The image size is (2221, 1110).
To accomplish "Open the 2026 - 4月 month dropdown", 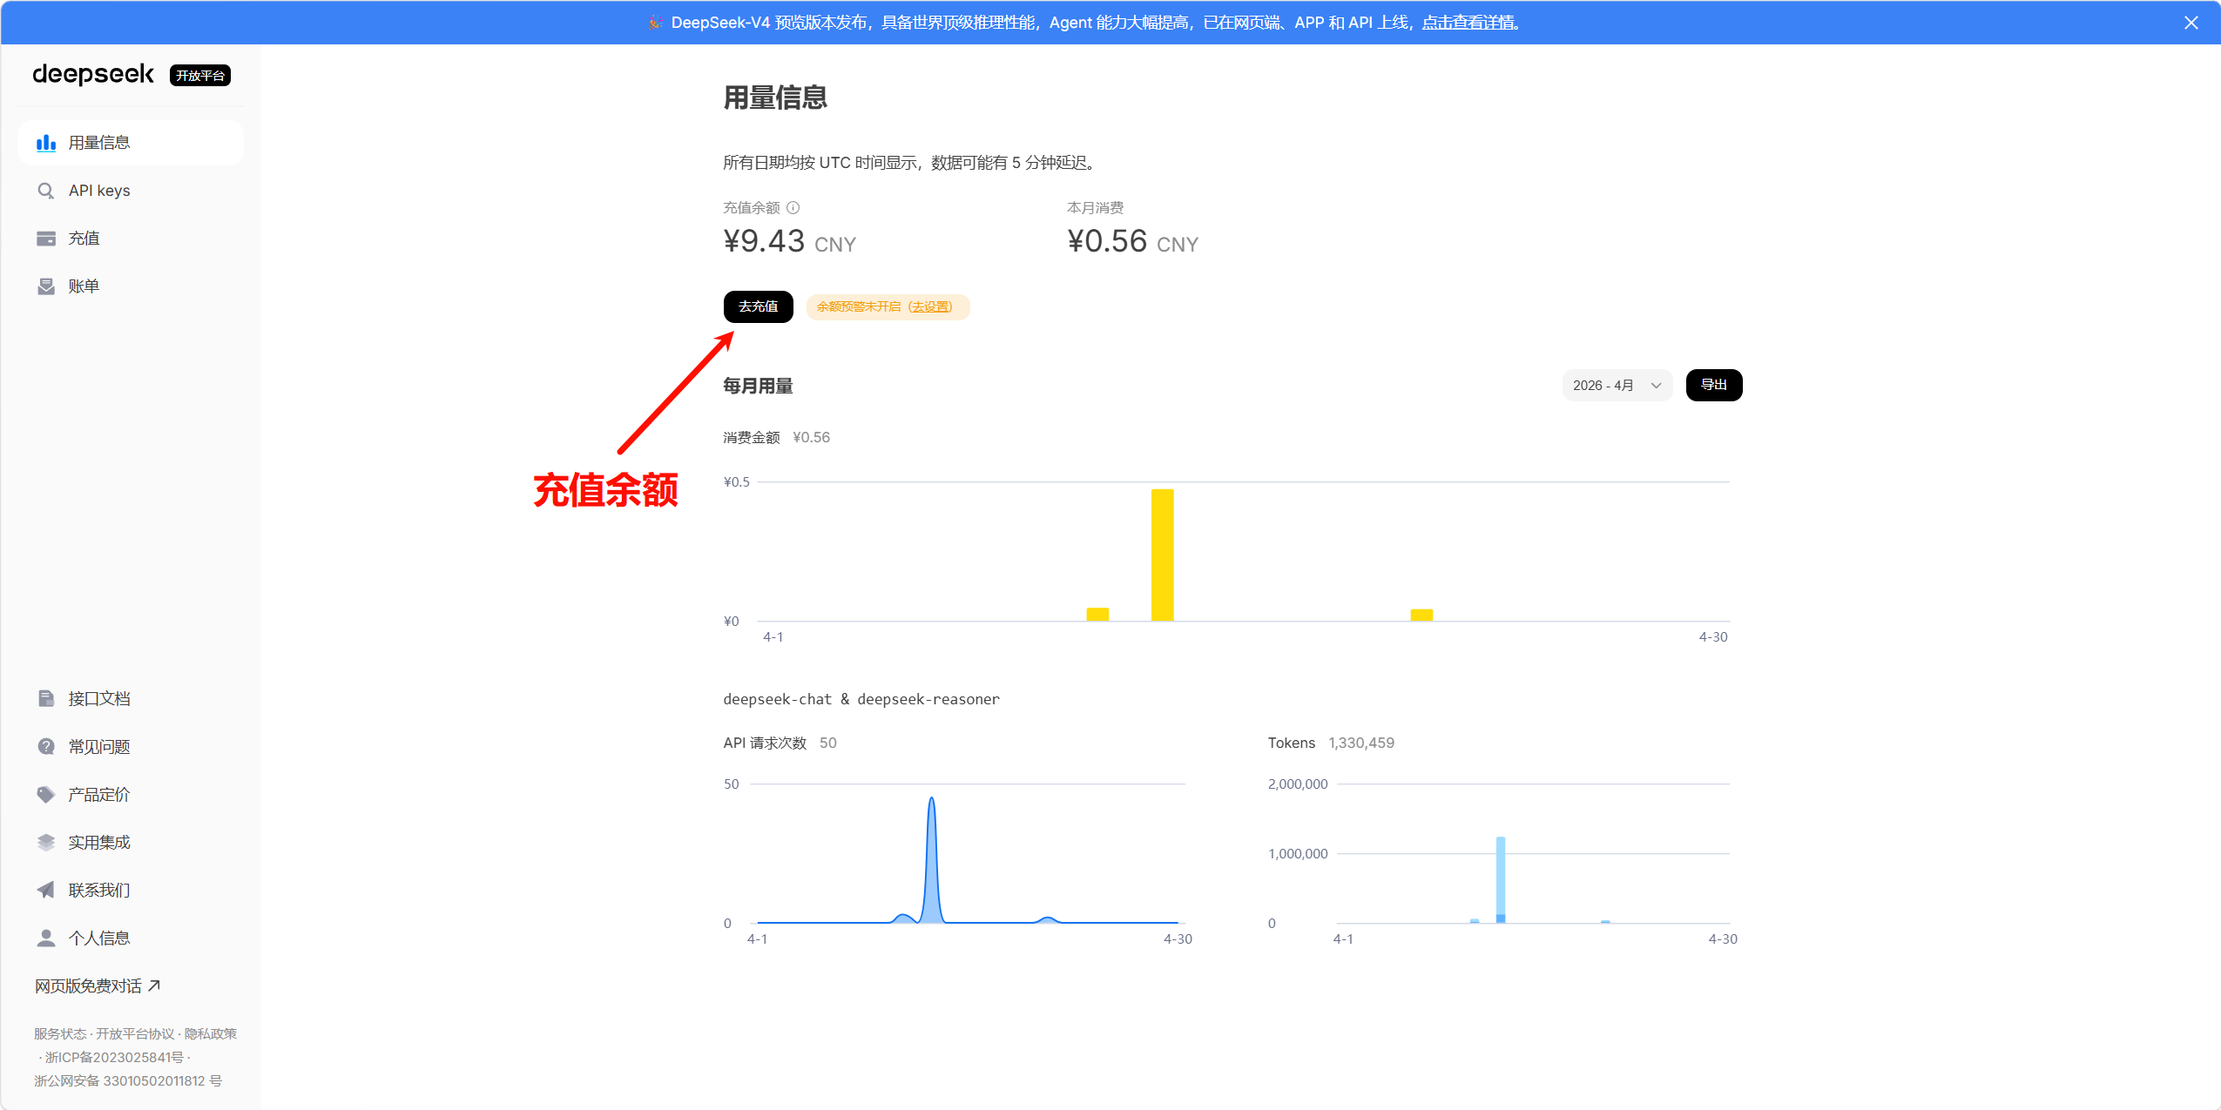I will click(1616, 386).
